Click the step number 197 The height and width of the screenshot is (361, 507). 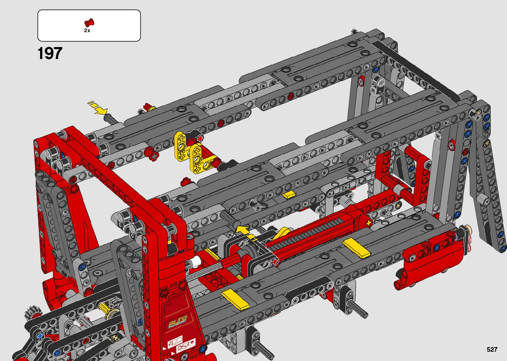(x=50, y=53)
